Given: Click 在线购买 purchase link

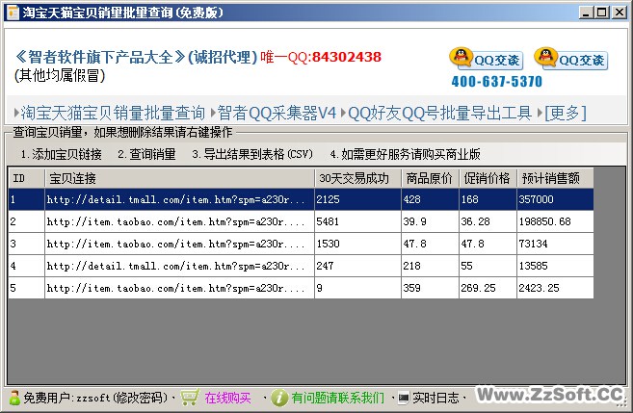Looking at the screenshot, I should pos(227,398).
